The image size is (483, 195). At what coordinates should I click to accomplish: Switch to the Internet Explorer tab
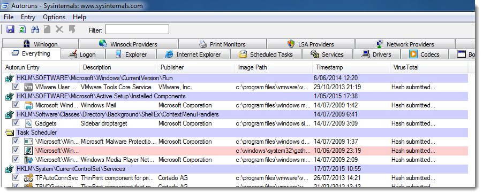click(x=193, y=54)
